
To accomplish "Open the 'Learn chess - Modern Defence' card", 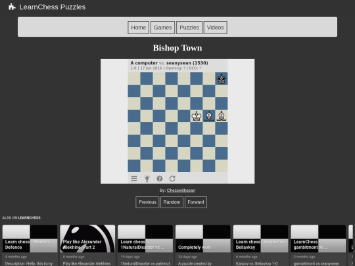I will [30, 246].
